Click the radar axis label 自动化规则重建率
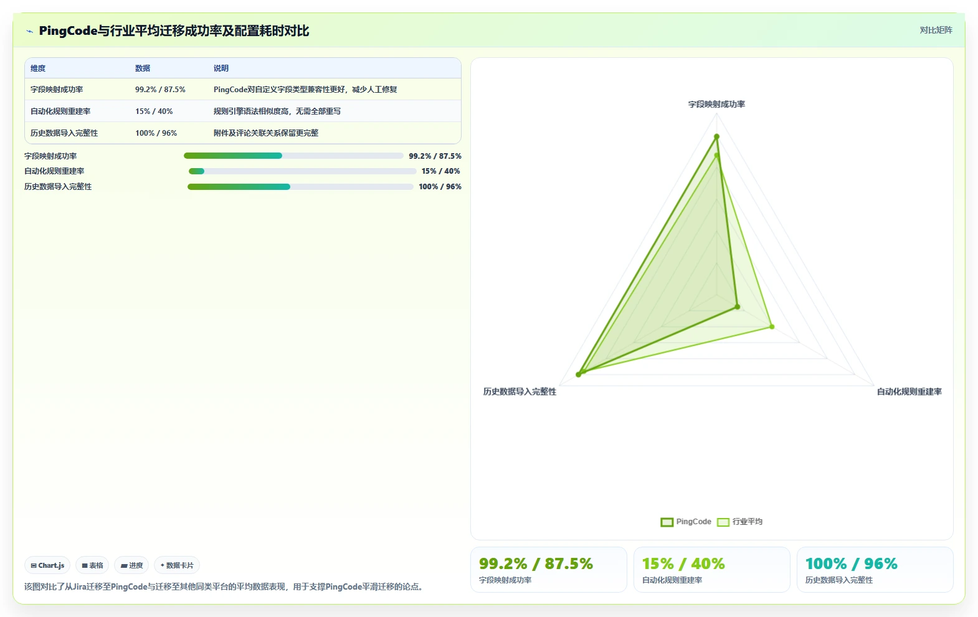Image resolution: width=978 pixels, height=617 pixels. point(909,392)
